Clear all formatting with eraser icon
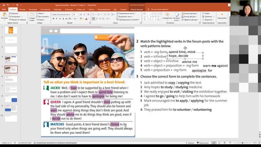This screenshot has width=261, height=147. (x=88, y=15)
